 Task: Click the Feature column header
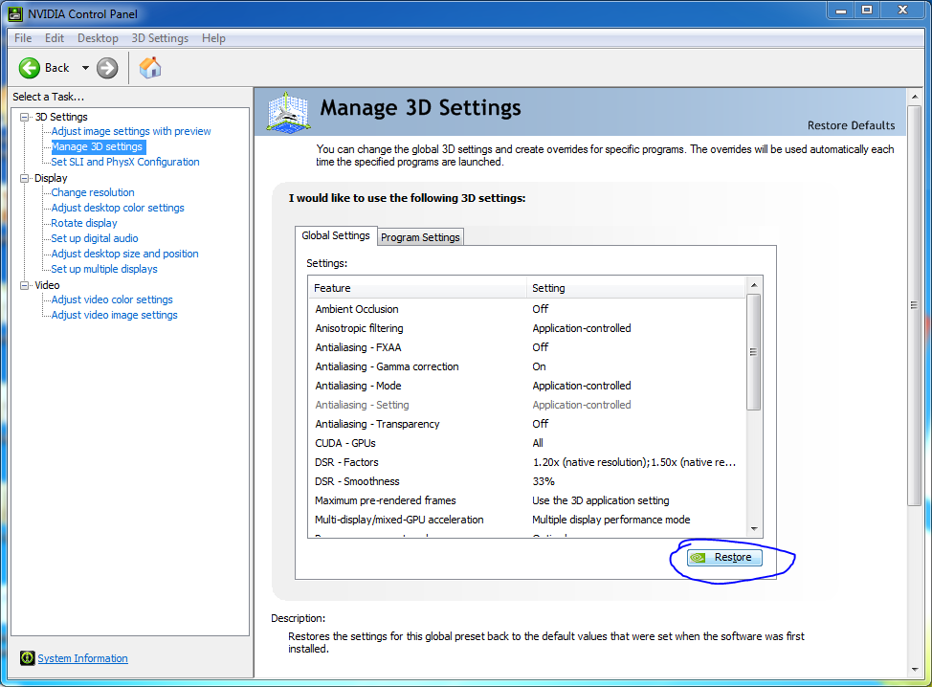[x=418, y=288]
